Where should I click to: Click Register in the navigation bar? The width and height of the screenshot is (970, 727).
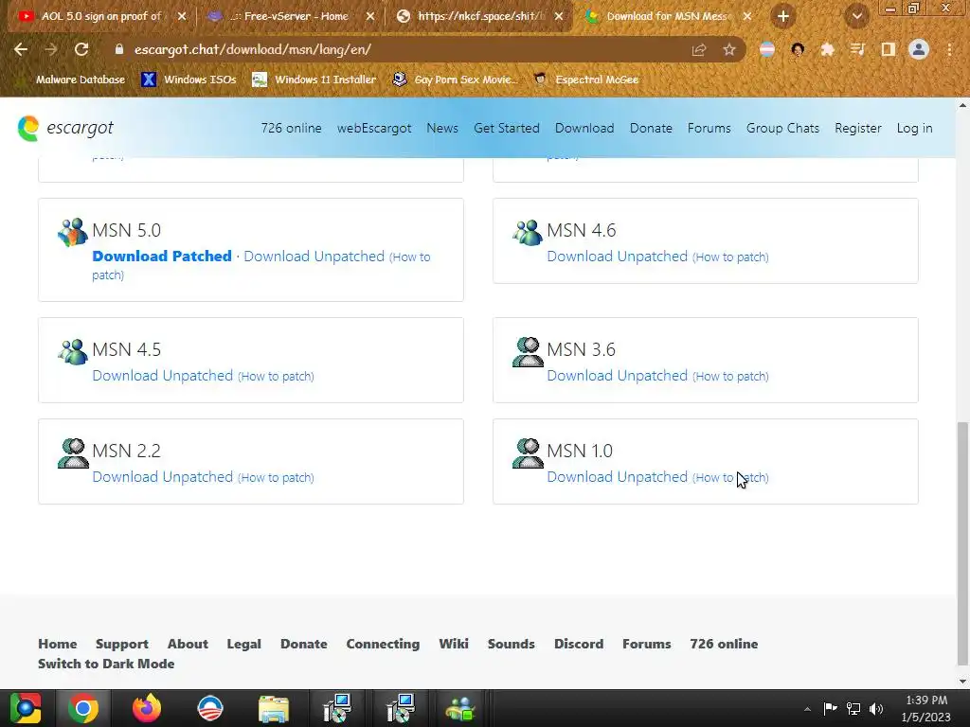click(858, 128)
